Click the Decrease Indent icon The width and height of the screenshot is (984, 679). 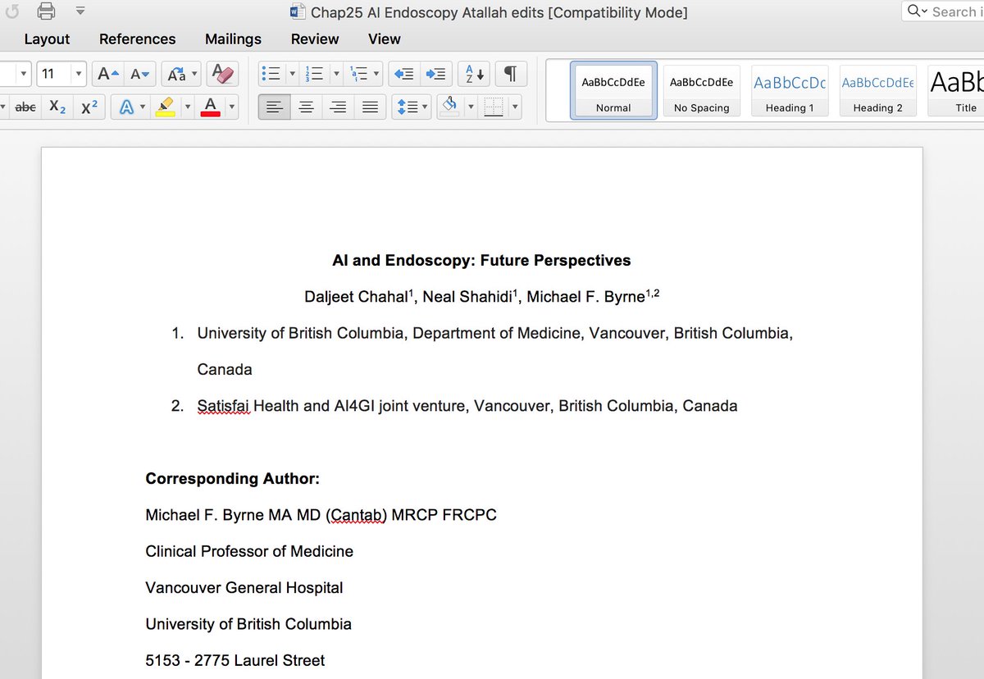pyautogui.click(x=403, y=74)
